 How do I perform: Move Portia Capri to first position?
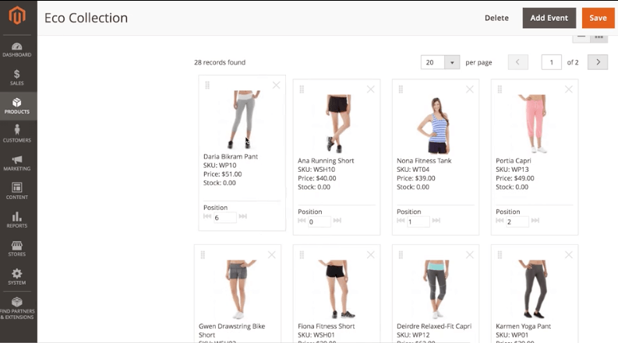coord(500,220)
